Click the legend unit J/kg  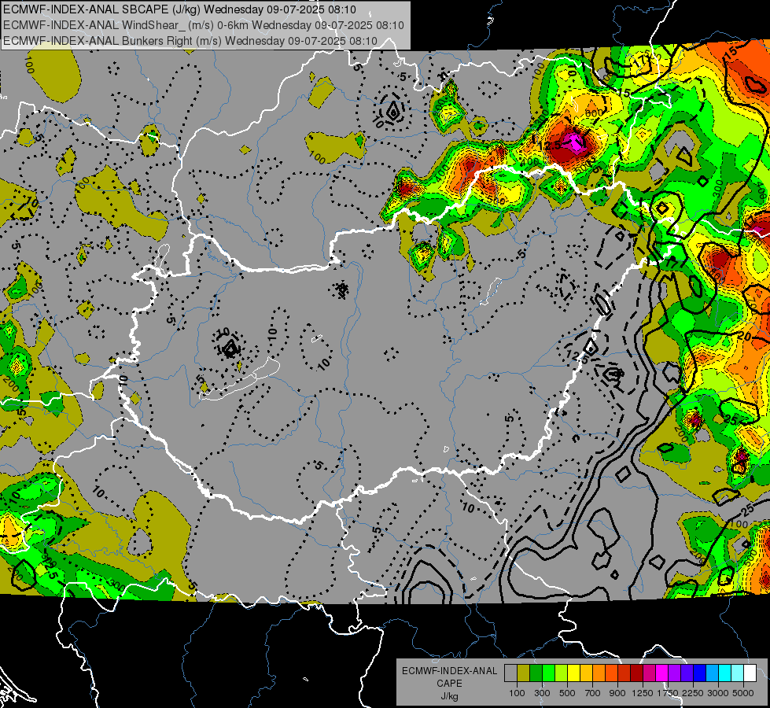click(x=449, y=696)
